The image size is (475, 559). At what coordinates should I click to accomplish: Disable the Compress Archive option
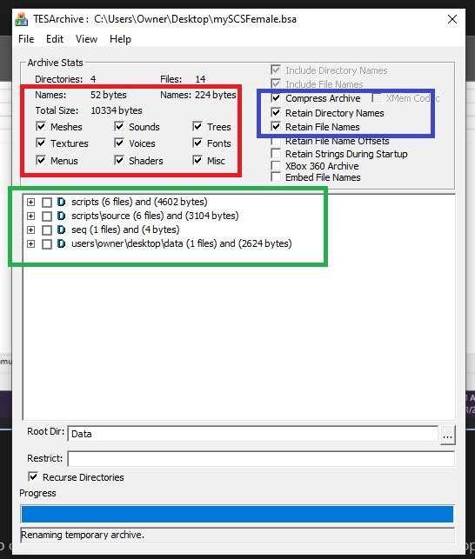[x=276, y=98]
